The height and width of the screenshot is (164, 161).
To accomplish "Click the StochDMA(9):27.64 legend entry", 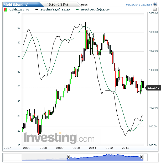I will [x=96, y=9].
